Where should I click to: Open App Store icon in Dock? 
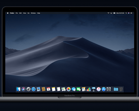(104, 89)
